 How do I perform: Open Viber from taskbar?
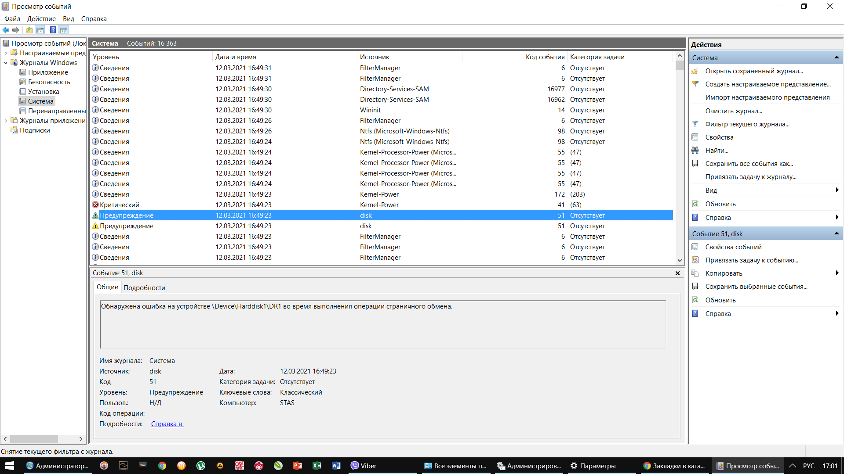click(363, 466)
